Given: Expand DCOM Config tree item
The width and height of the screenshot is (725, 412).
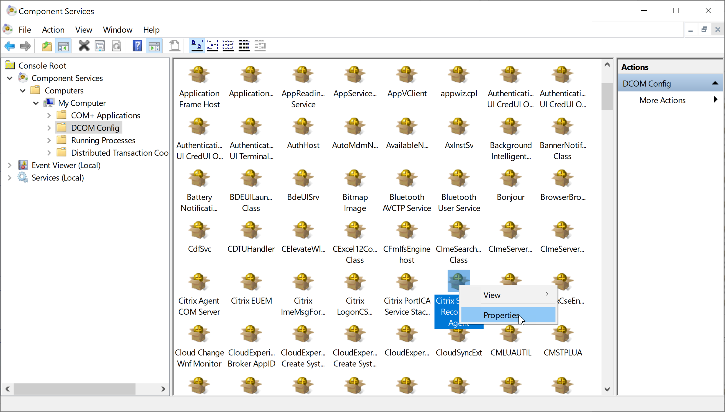Looking at the screenshot, I should pyautogui.click(x=49, y=128).
